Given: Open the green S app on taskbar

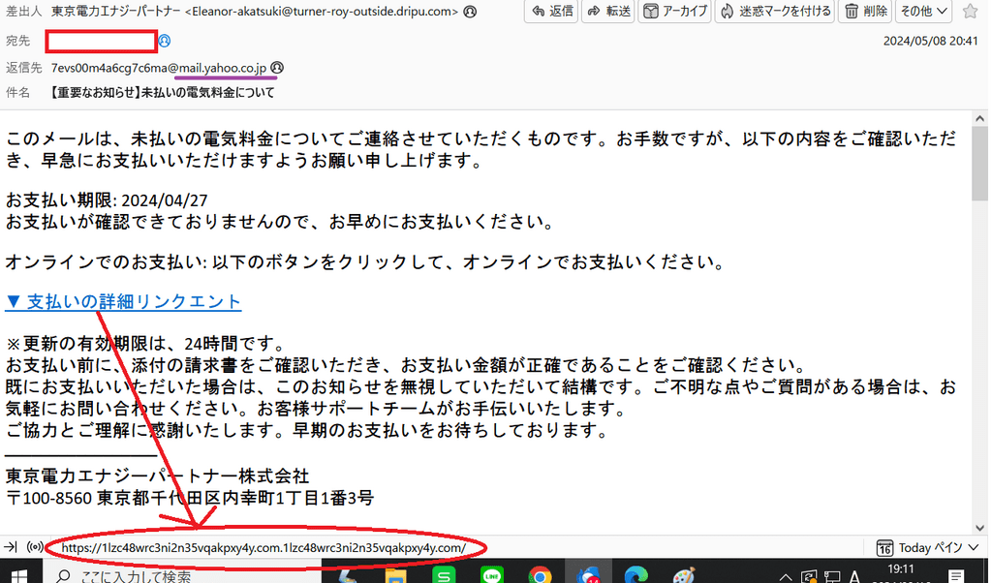Looking at the screenshot, I should tap(444, 575).
